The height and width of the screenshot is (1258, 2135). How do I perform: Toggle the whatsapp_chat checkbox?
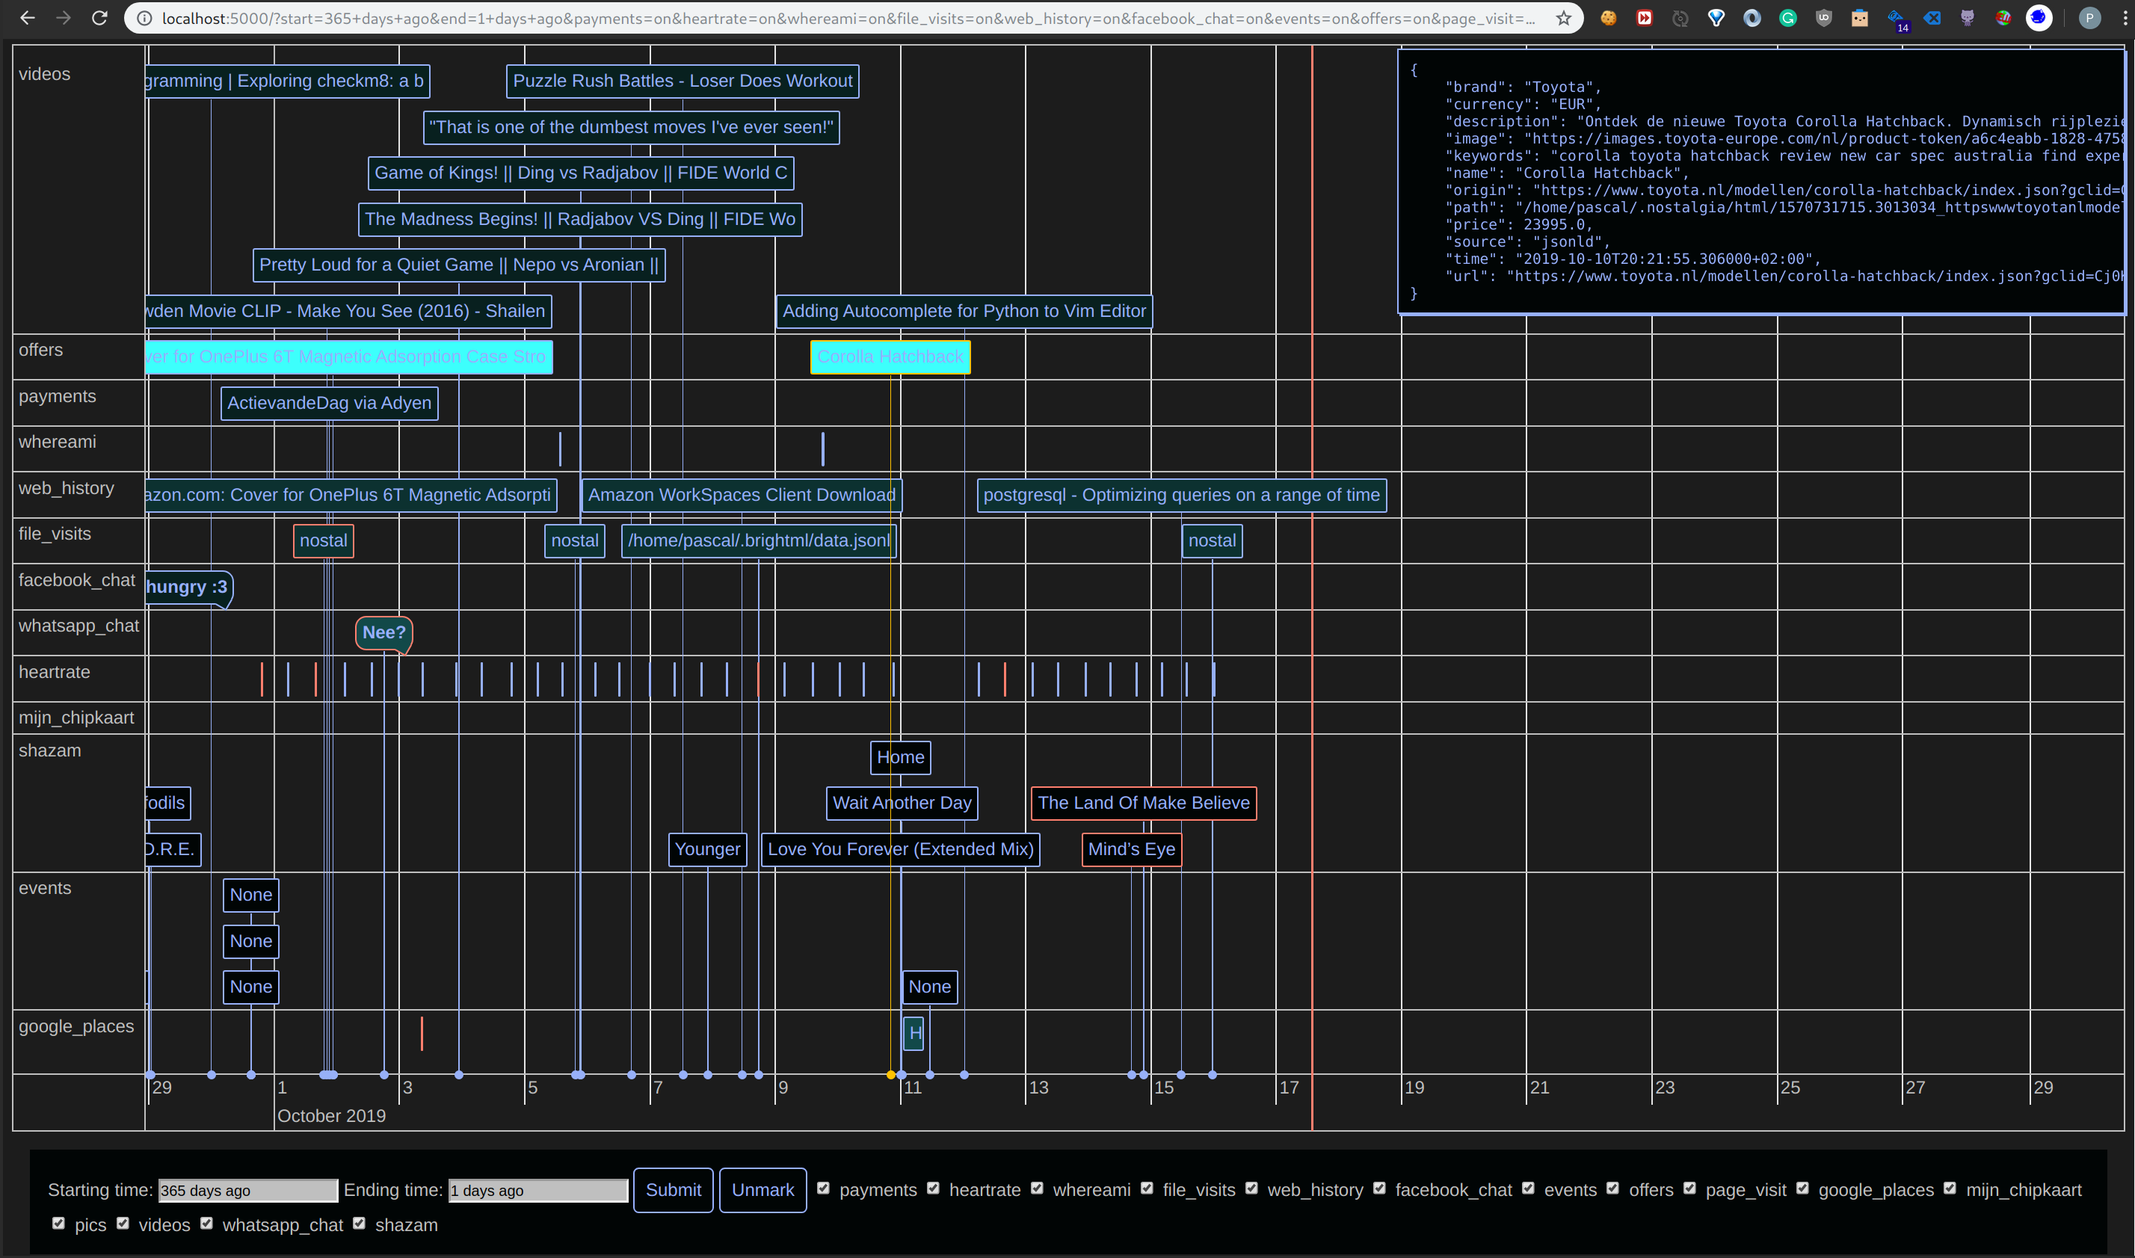pyautogui.click(x=207, y=1222)
